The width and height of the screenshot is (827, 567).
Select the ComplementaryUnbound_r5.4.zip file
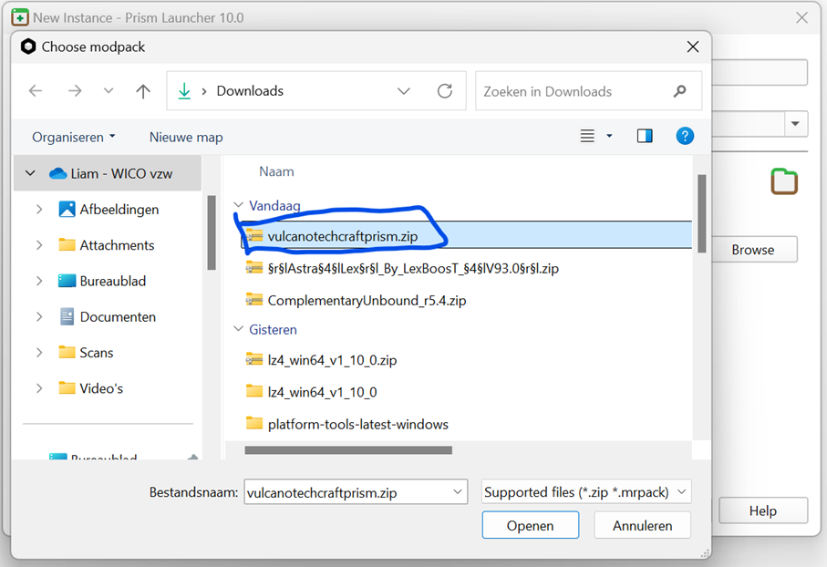367,300
